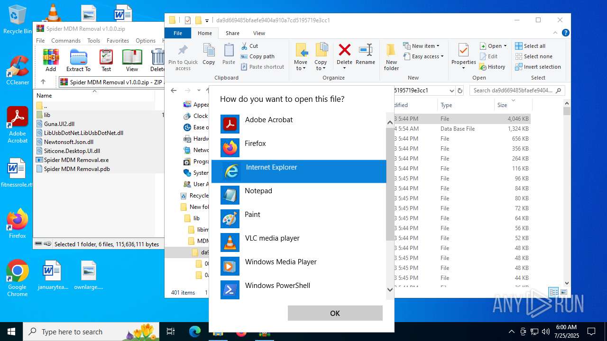607x341 pixels.
Task: Confirm the open-with dialog with OK
Action: [335, 313]
